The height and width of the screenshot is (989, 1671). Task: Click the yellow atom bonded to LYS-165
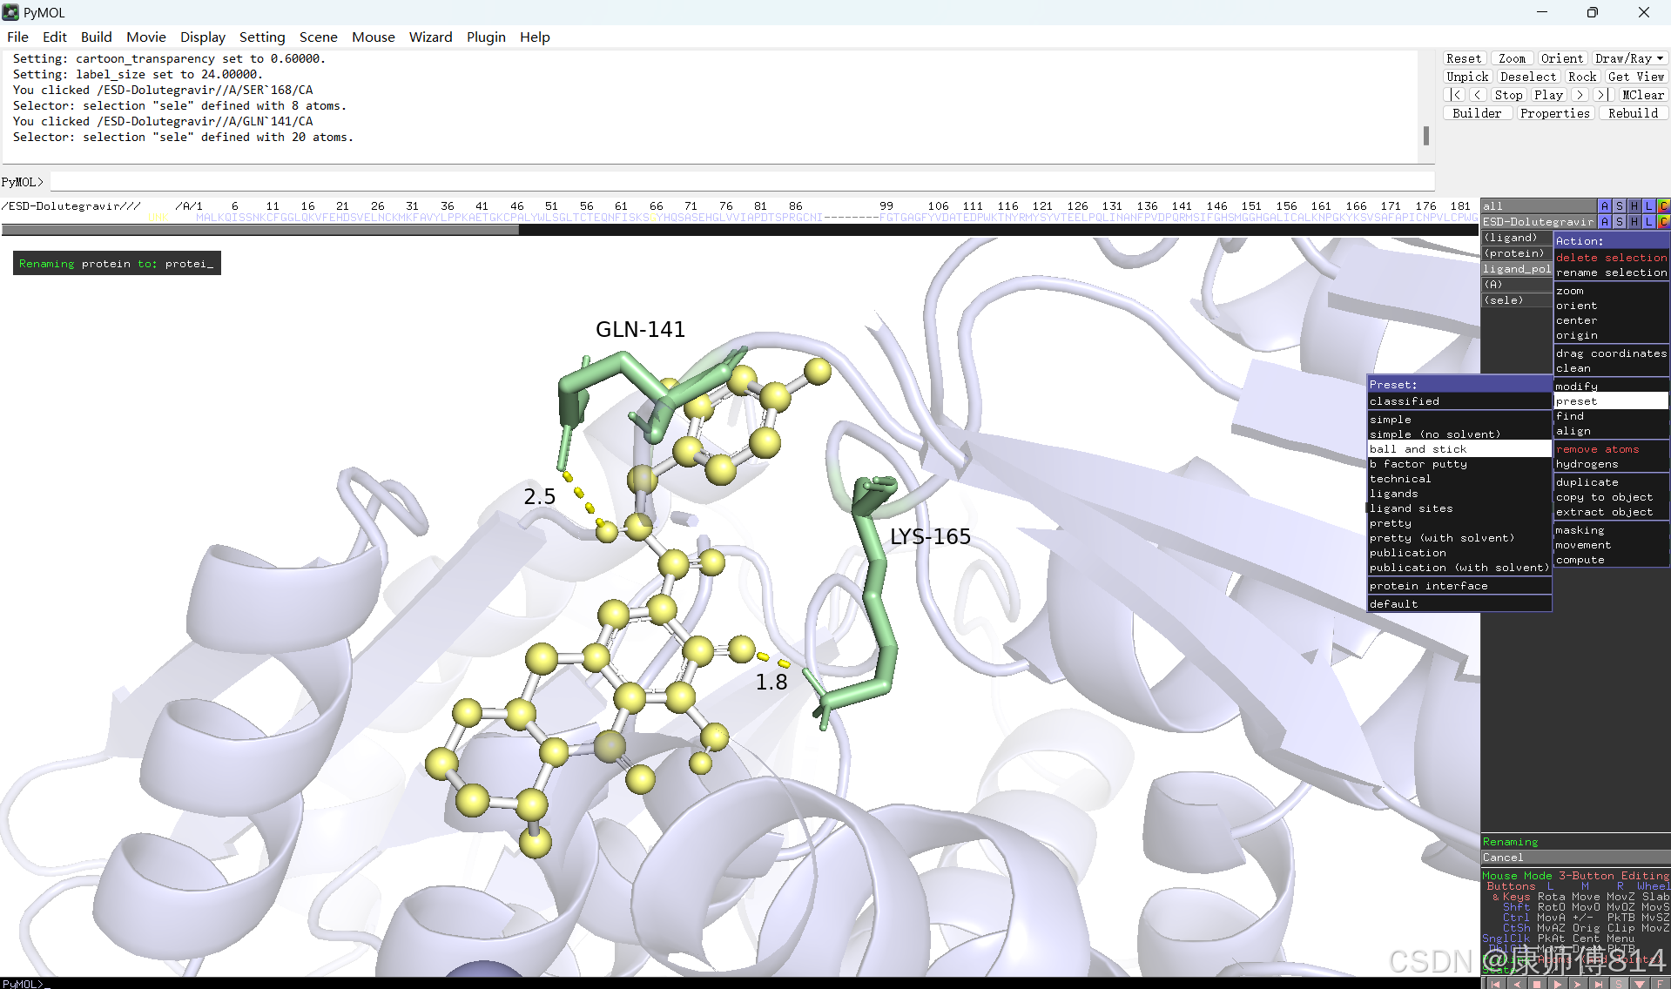(x=741, y=648)
